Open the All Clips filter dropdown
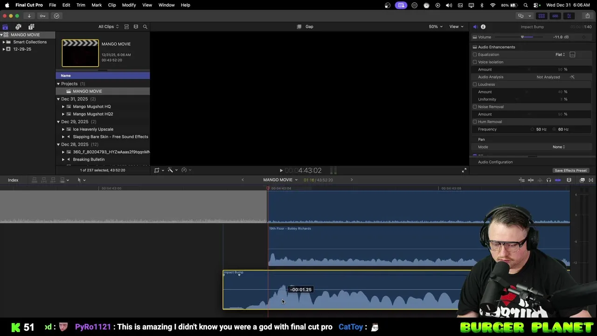 pyautogui.click(x=108, y=27)
